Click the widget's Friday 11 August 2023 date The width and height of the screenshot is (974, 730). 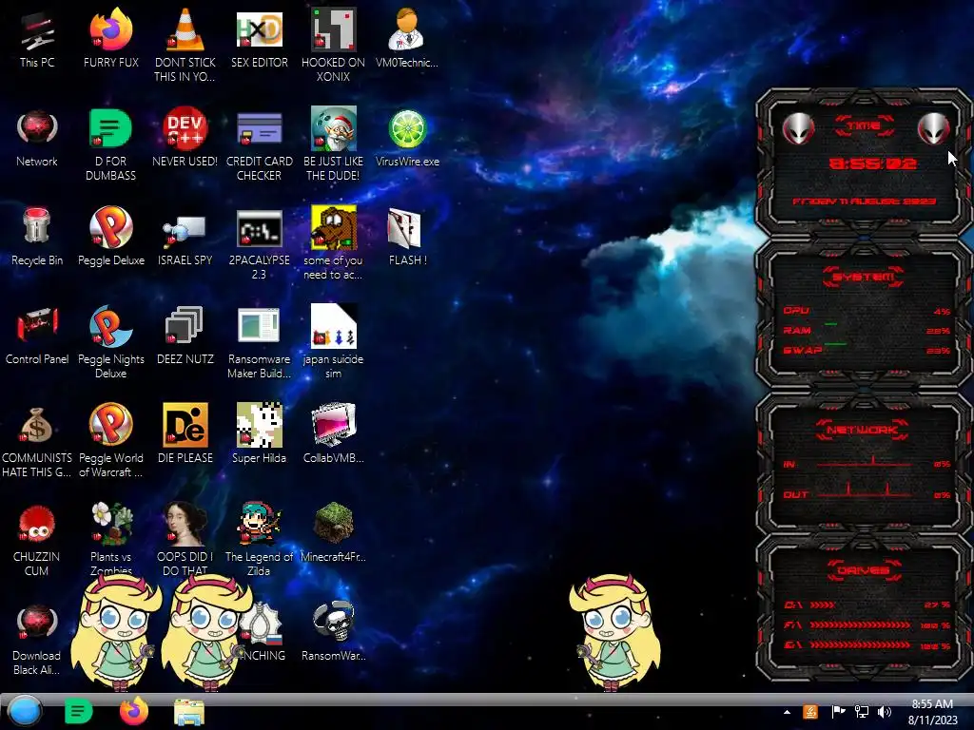[x=864, y=202]
